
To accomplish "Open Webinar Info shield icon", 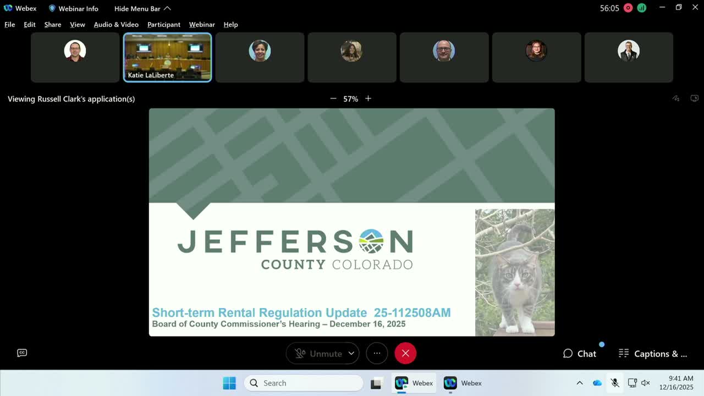I will click(x=52, y=8).
